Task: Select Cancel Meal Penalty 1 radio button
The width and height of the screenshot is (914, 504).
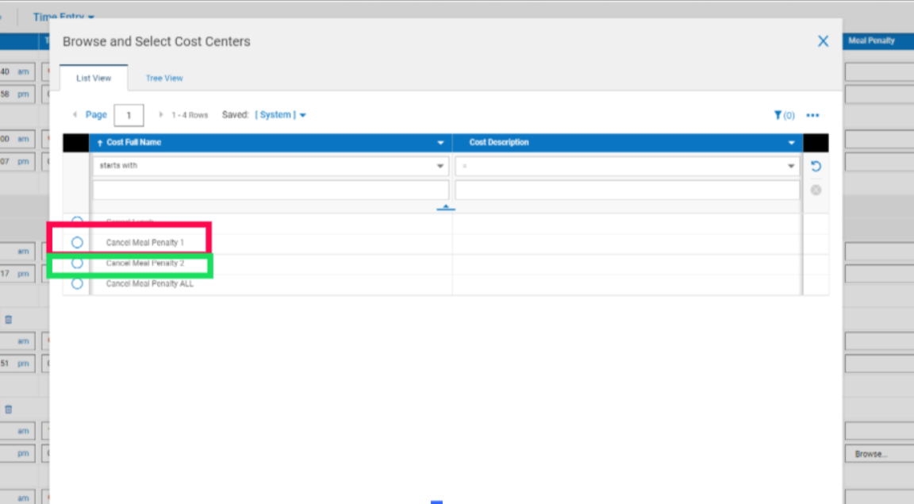Action: pyautogui.click(x=77, y=242)
